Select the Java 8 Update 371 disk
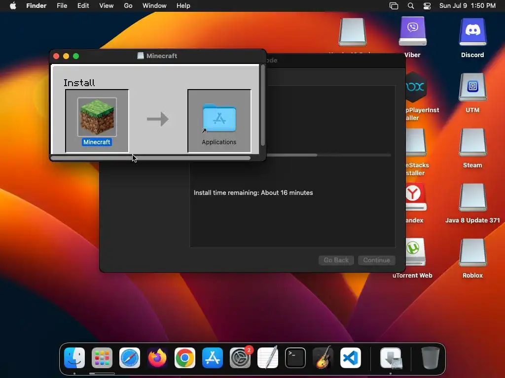Viewport: 505px width, 378px height. pos(473,197)
